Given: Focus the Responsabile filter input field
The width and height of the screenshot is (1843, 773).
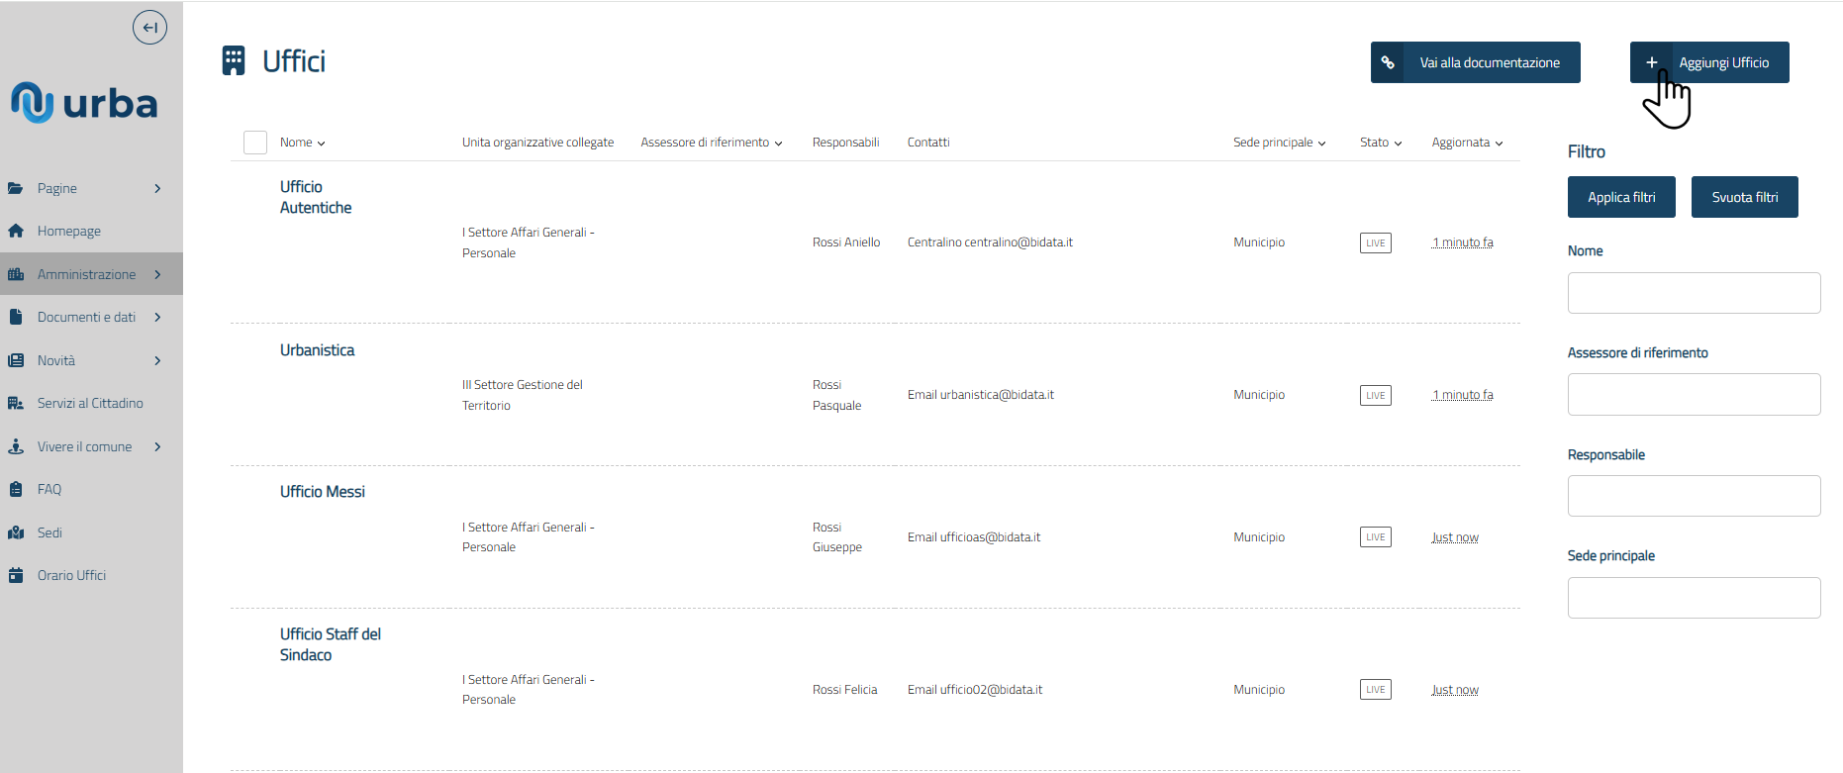Looking at the screenshot, I should tap(1694, 496).
